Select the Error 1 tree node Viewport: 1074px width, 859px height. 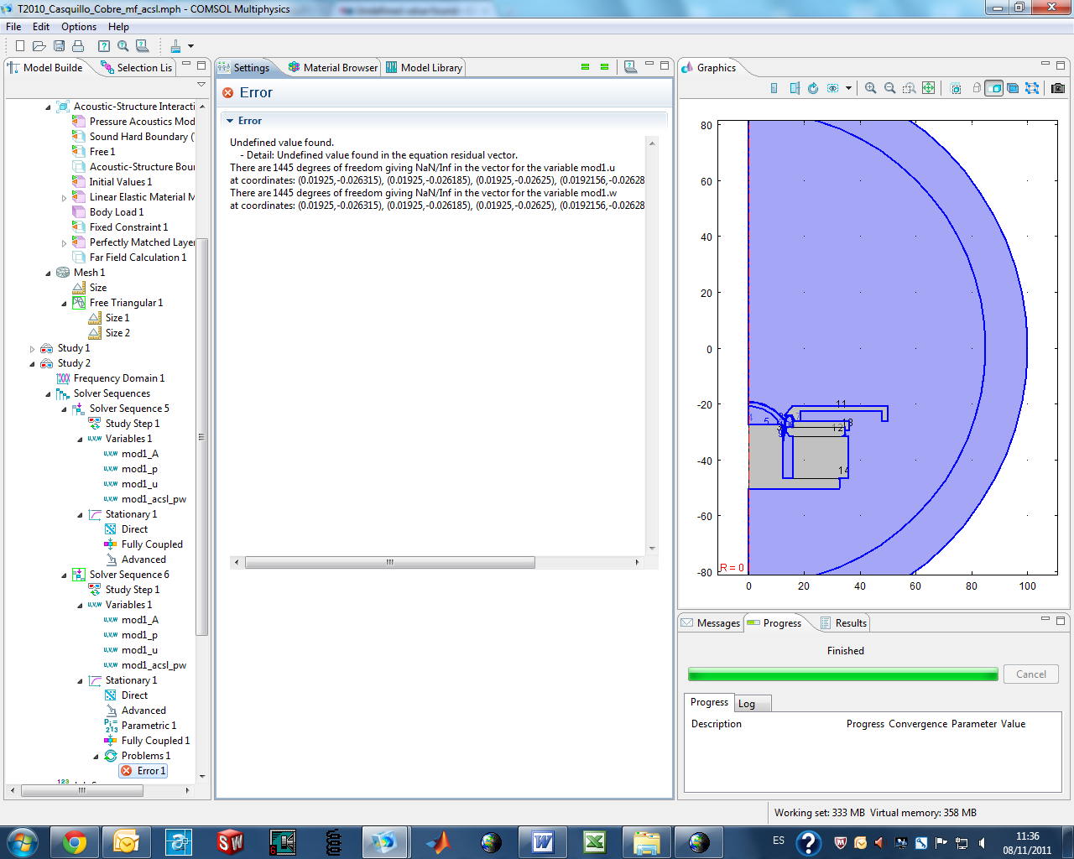click(143, 771)
